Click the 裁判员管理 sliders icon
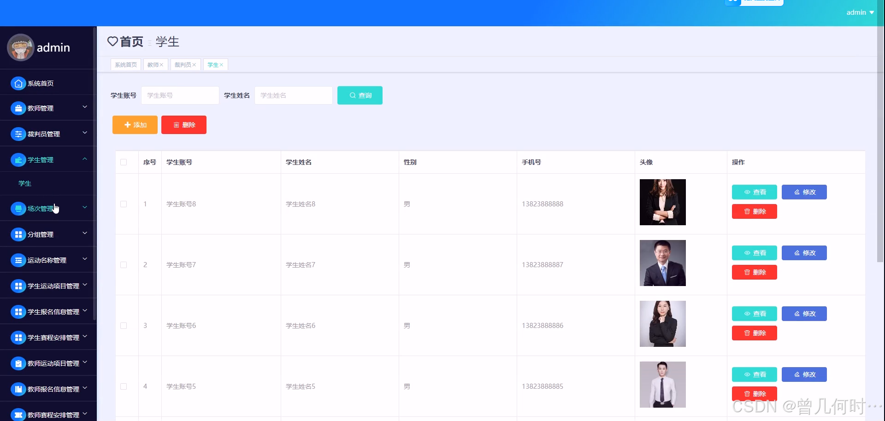The width and height of the screenshot is (885, 421). point(18,134)
